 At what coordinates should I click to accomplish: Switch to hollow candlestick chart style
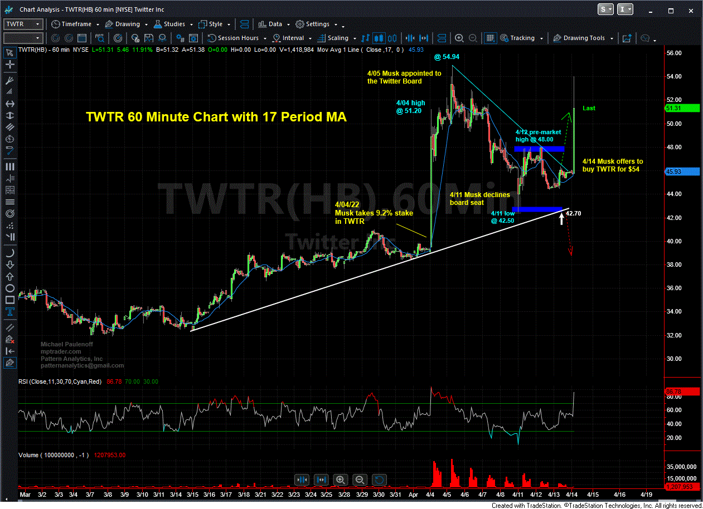[x=391, y=38]
